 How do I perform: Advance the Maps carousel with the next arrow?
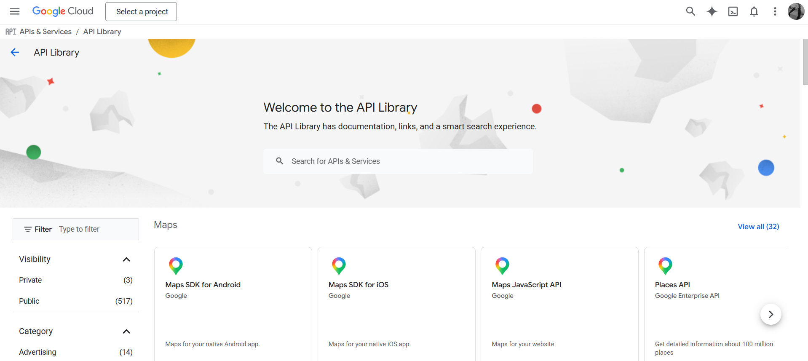point(771,314)
